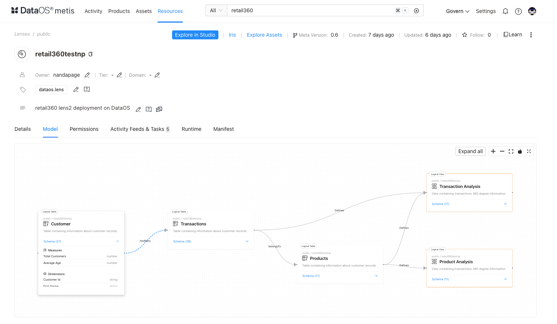Screen dimensions: 557x324
Task: Go to public breadcrumb
Action: (44, 34)
